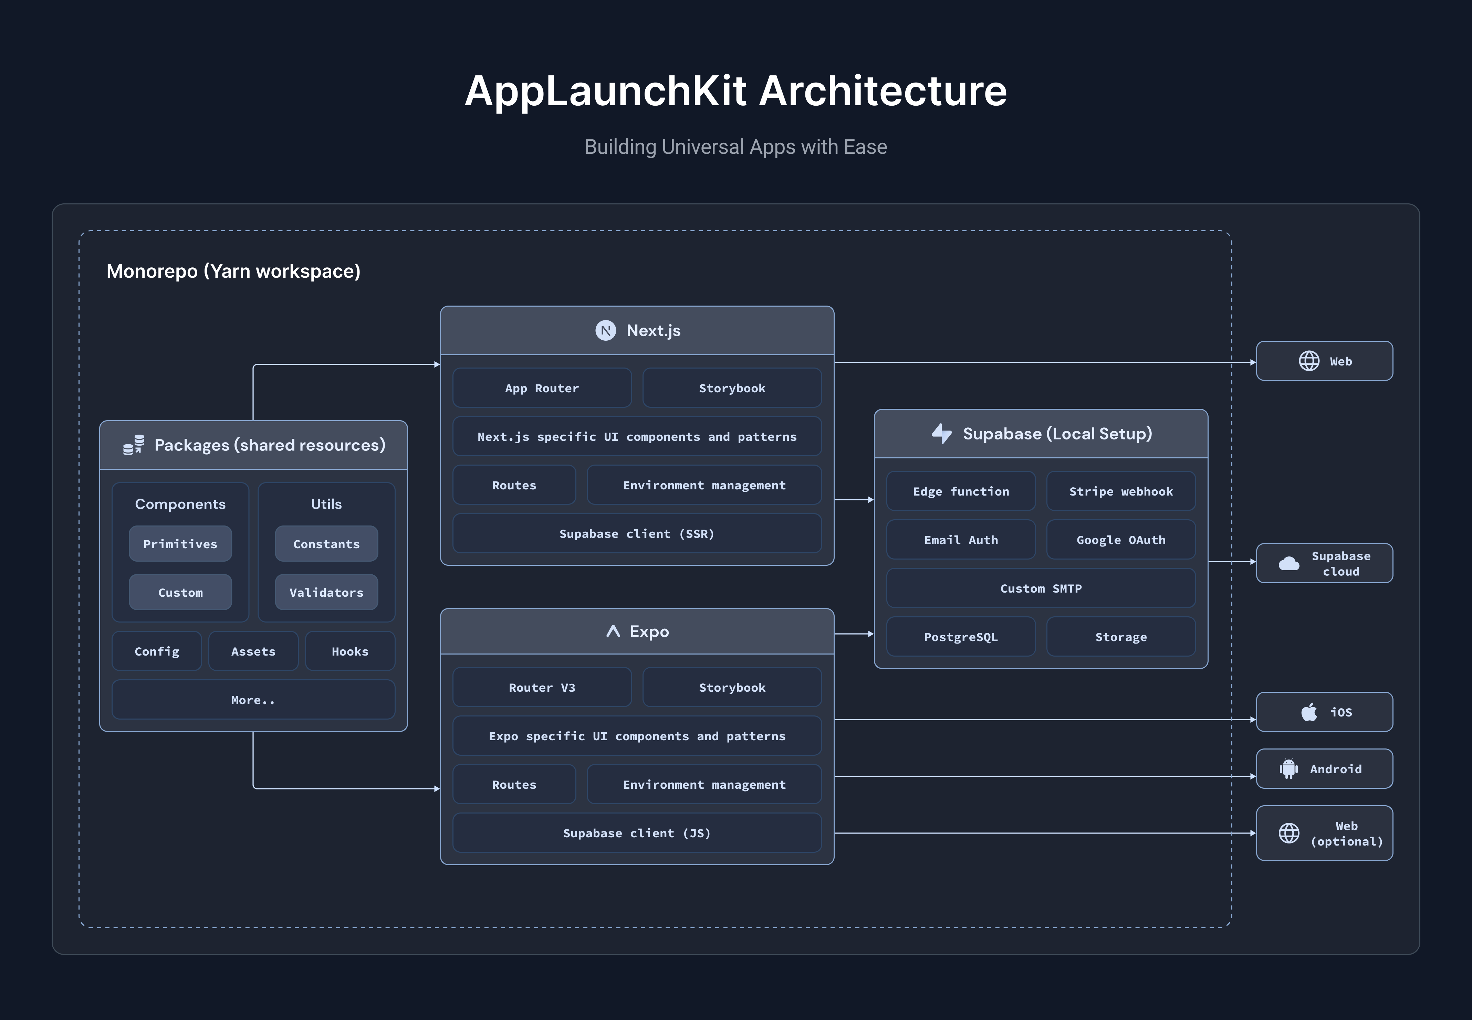Click the Monorepo (Yarn workspace) label

tap(233, 271)
